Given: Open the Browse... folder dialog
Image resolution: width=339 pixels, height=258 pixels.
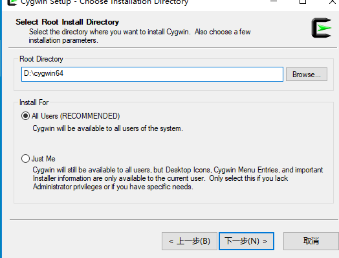Looking at the screenshot, I should (307, 75).
